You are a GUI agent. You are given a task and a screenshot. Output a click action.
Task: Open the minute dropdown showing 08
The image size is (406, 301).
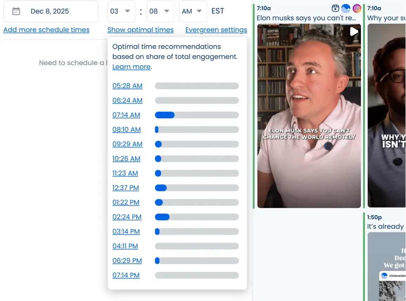click(x=160, y=11)
